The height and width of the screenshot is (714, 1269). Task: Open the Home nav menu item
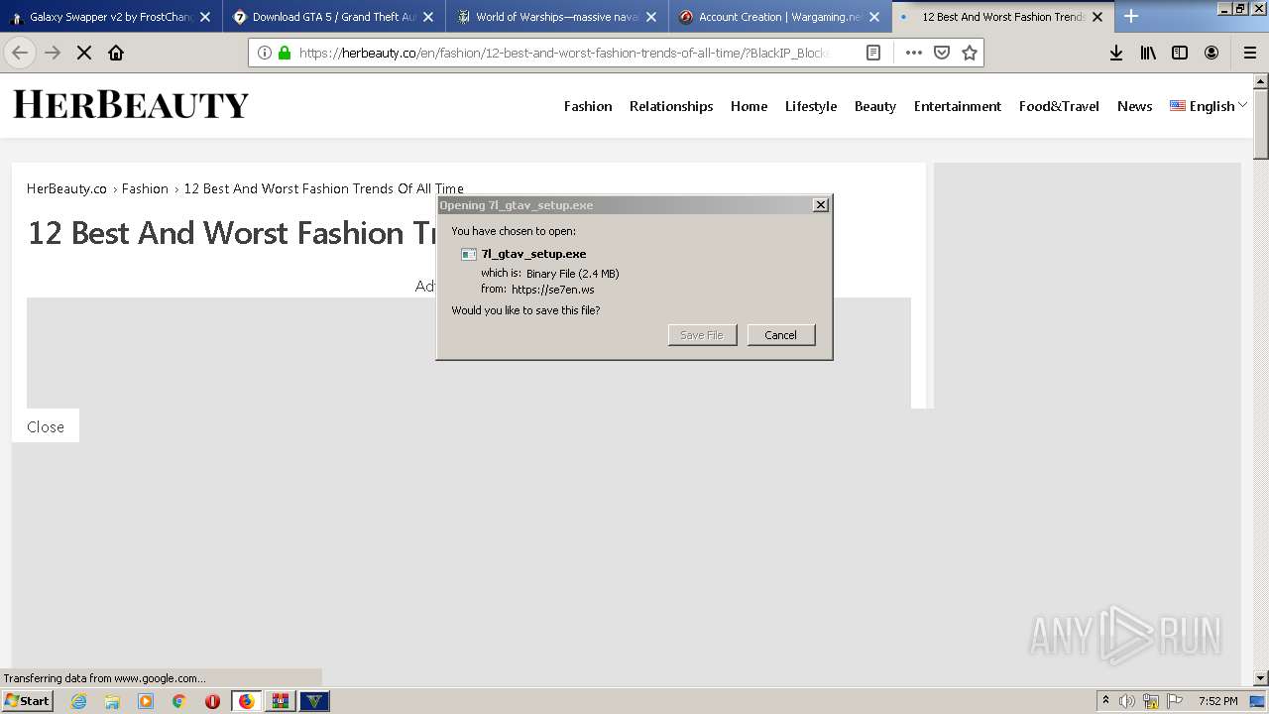(x=749, y=106)
